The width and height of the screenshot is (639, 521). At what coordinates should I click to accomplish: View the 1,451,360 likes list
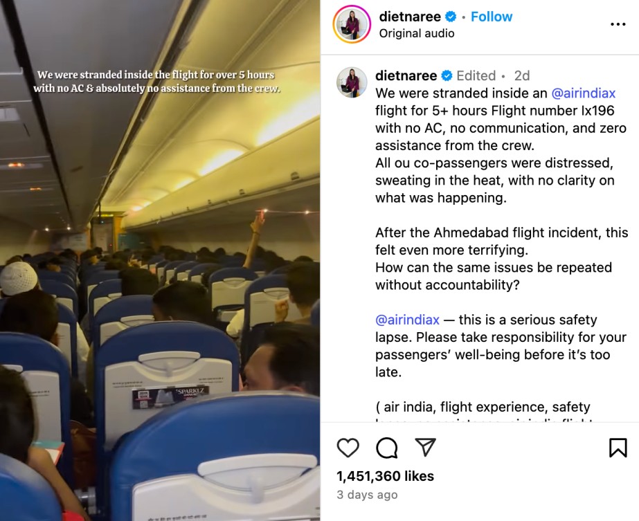point(385,476)
